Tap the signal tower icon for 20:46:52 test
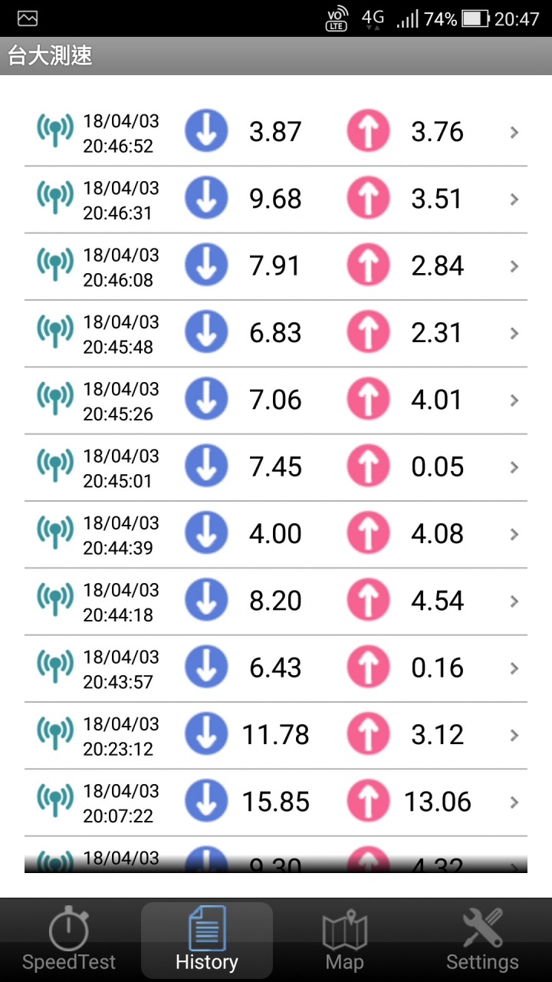Viewport: 552px width, 982px height. [55, 132]
